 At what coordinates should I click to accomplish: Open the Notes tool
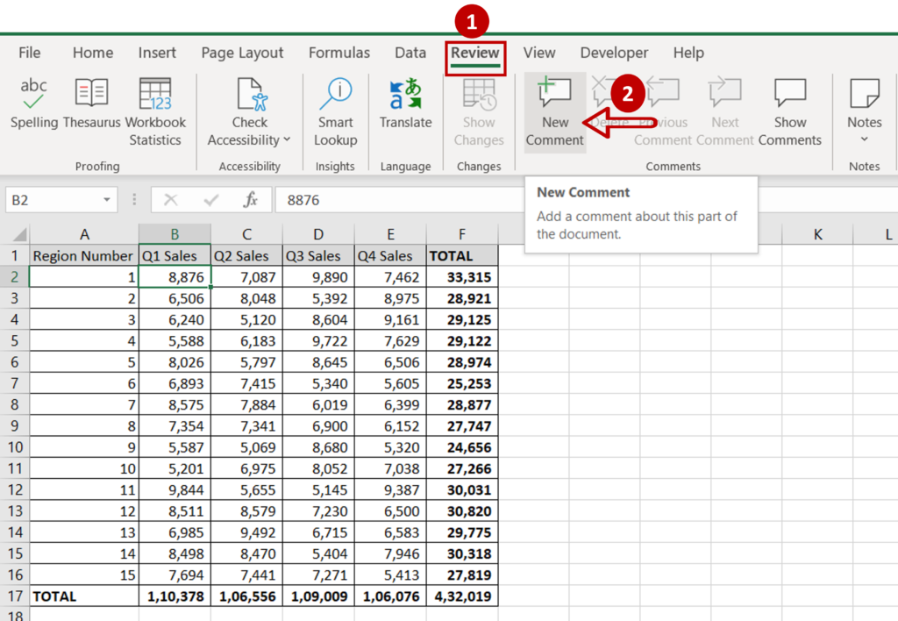tap(864, 101)
